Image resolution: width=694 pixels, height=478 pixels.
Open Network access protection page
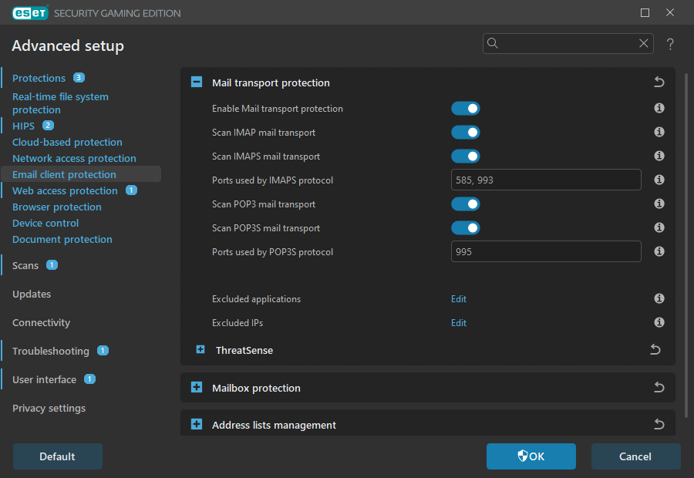74,159
